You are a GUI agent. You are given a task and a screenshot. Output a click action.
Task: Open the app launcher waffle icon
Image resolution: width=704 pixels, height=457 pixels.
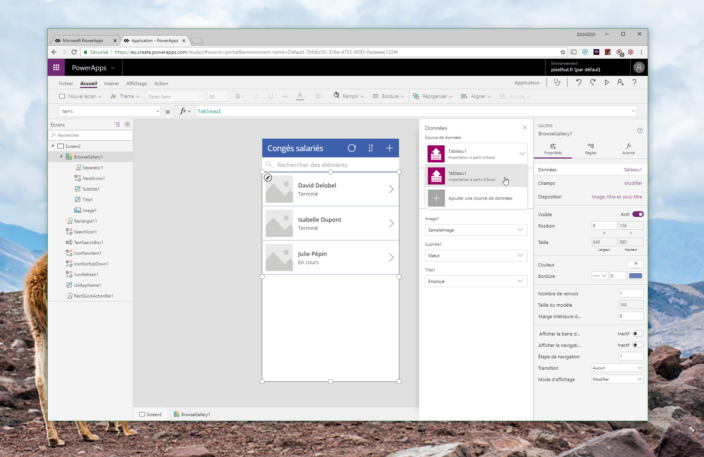click(56, 68)
